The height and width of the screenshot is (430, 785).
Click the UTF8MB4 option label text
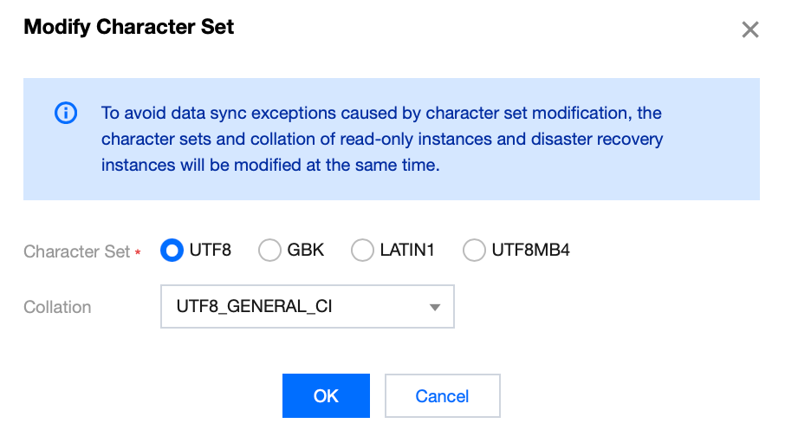click(x=530, y=251)
